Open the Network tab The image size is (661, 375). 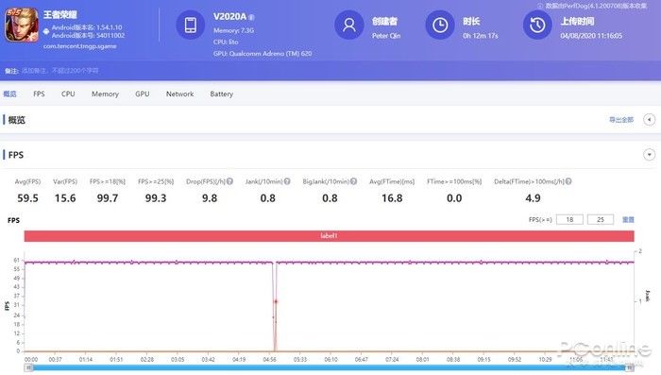point(179,94)
